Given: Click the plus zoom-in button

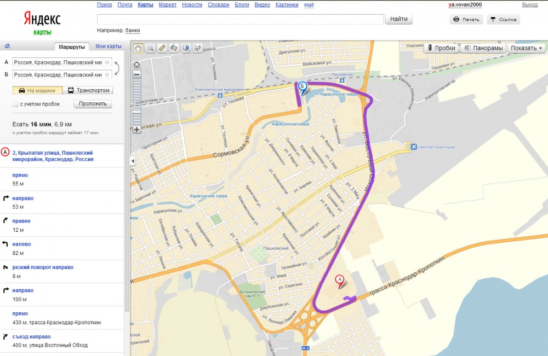Looking at the screenshot, I should (x=136, y=130).
